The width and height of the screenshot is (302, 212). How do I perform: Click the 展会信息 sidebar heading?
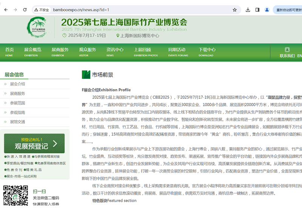coord(14,75)
